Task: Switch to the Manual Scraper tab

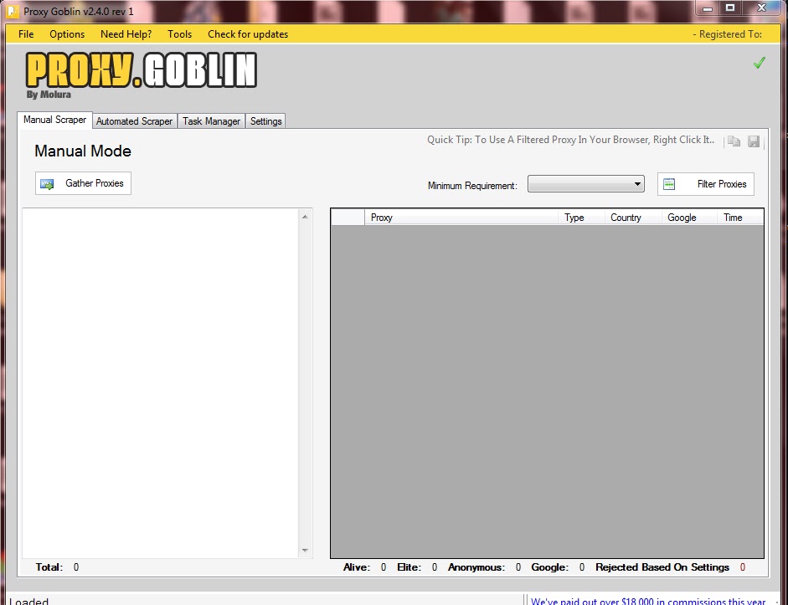Action: pos(54,120)
